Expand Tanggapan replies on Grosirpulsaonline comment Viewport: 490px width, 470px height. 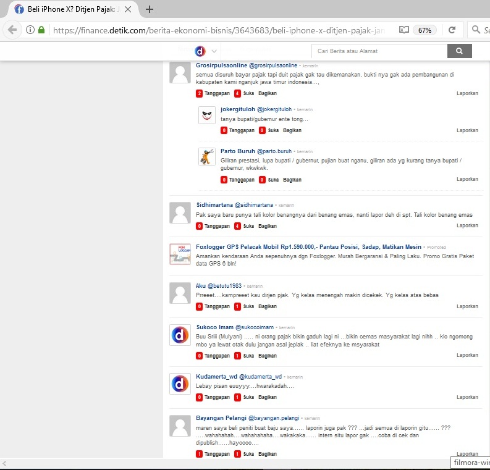point(213,93)
